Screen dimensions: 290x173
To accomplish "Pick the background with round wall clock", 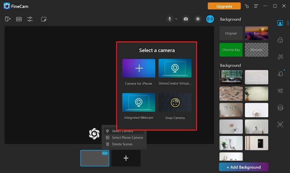I will pyautogui.click(x=231, y=126).
